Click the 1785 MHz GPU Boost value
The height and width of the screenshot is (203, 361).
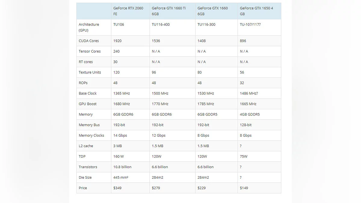point(206,104)
